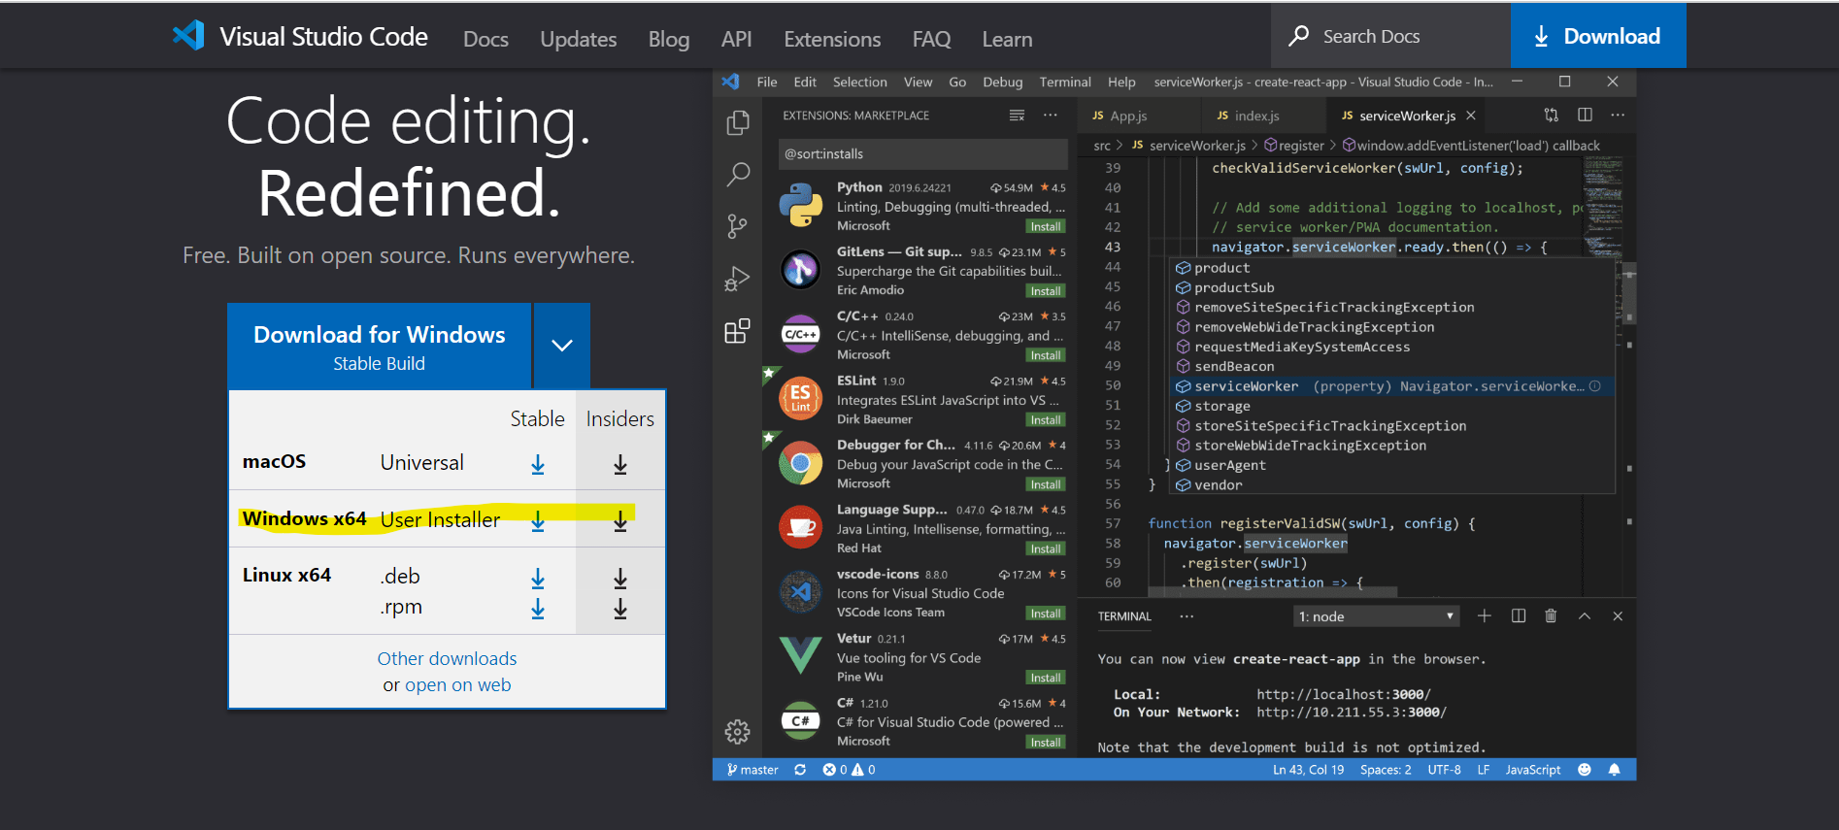Viewport: 1839px width, 830px height.
Task: Click the Search Docs field
Action: (1390, 36)
